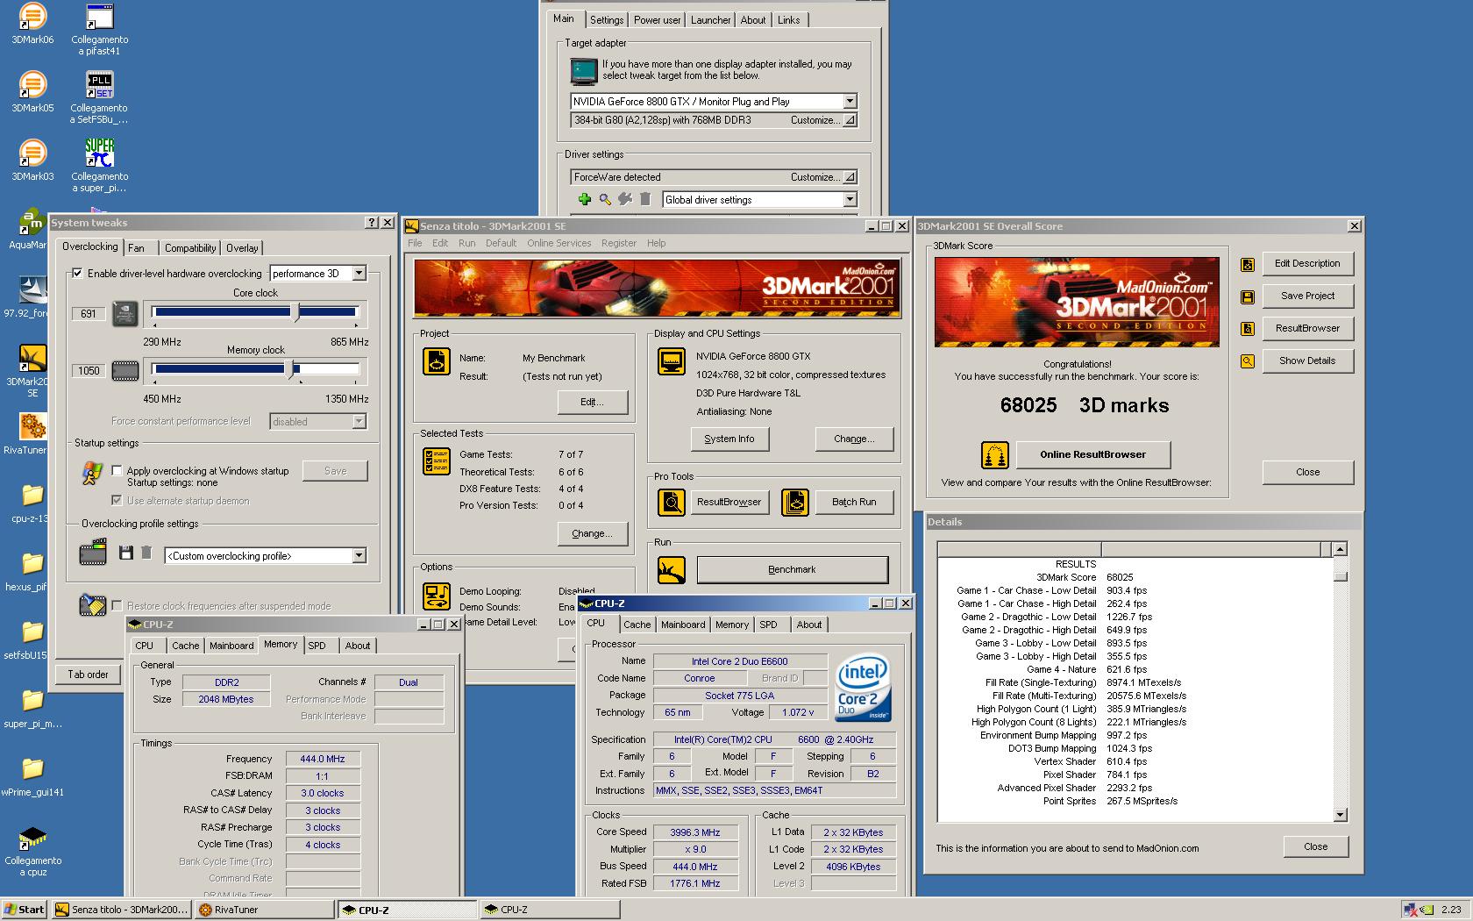The width and height of the screenshot is (1473, 921).
Task: Click the Run benchmark icon in 3DMark2001
Action: click(x=672, y=570)
